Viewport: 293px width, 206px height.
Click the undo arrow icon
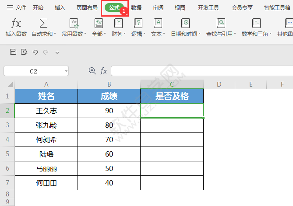point(35,52)
